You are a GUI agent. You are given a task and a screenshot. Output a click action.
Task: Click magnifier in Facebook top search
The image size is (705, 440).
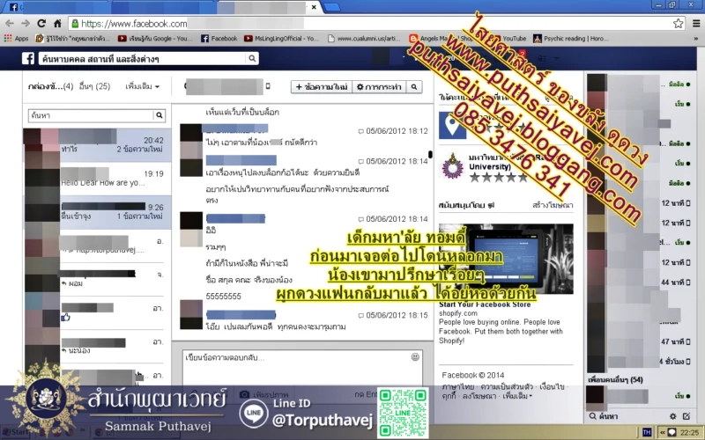click(x=252, y=58)
